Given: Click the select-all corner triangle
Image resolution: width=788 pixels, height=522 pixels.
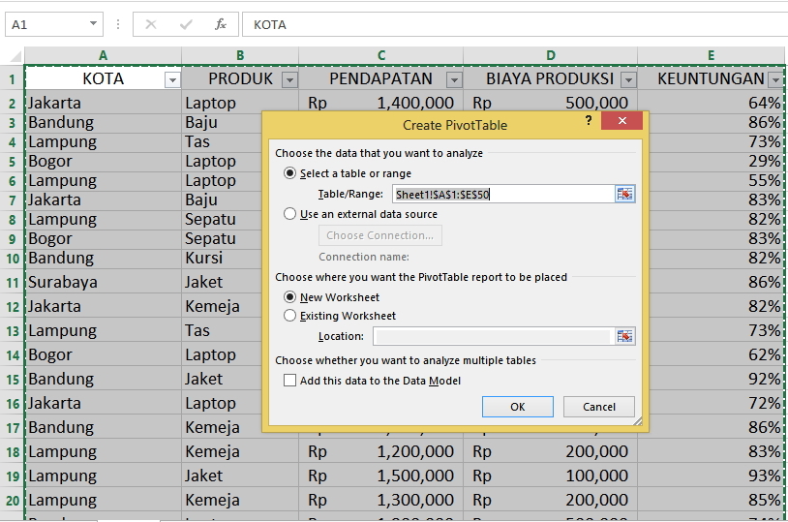Looking at the screenshot, I should [x=16, y=55].
